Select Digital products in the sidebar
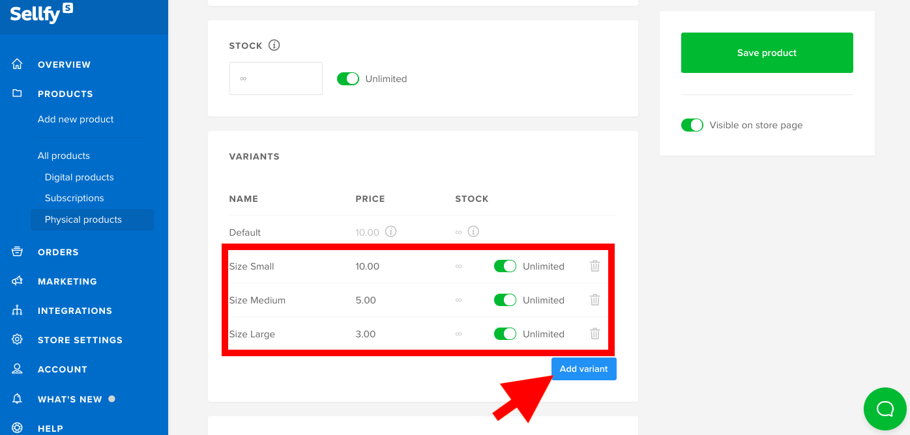The image size is (910, 435). (x=79, y=176)
